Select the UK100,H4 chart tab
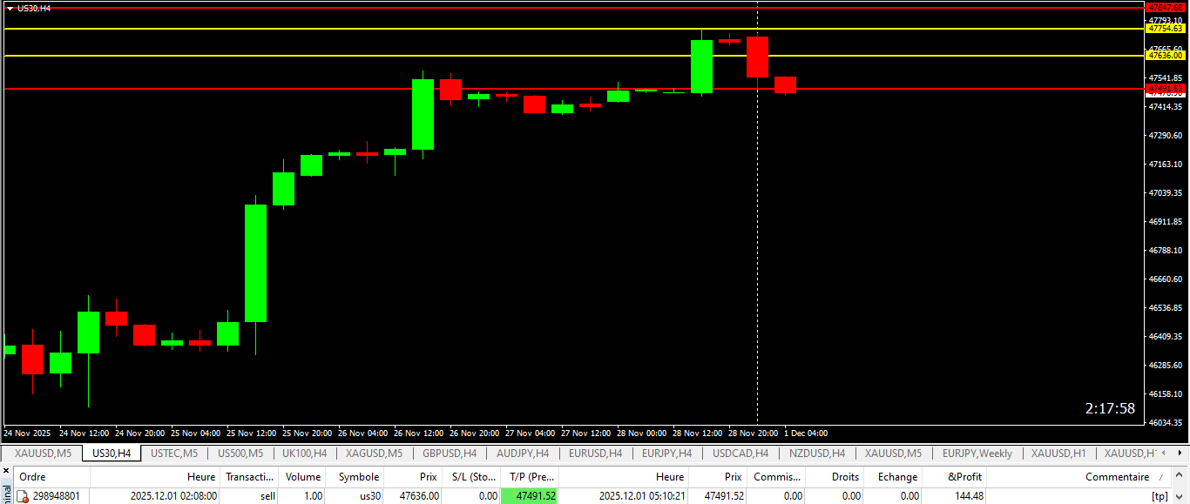Image resolution: width=1190 pixels, height=504 pixels. point(304,454)
